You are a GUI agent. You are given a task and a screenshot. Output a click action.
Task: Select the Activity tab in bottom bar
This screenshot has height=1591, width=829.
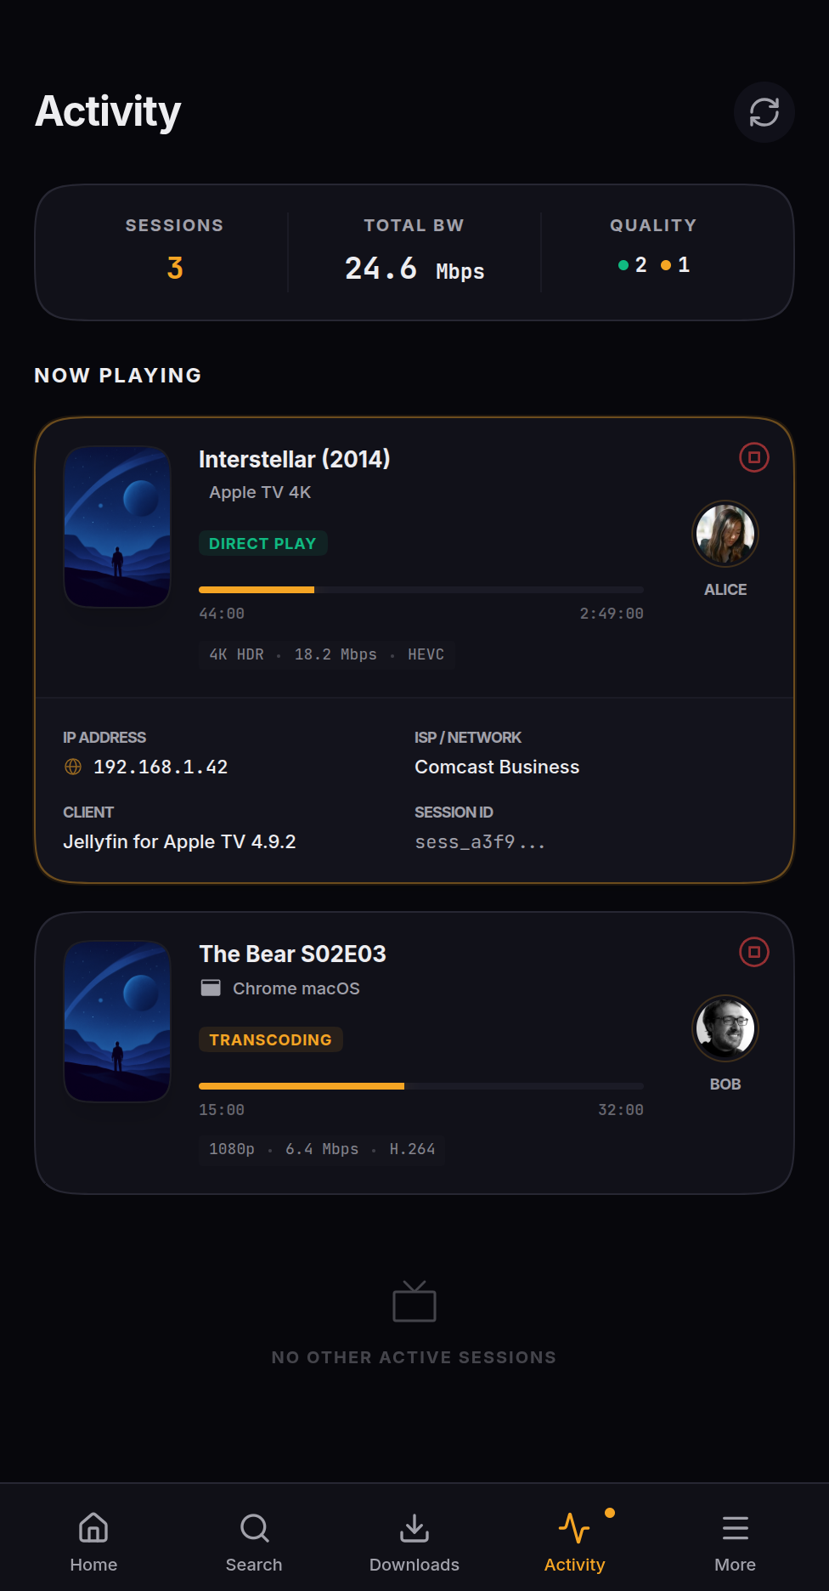pyautogui.click(x=575, y=1542)
